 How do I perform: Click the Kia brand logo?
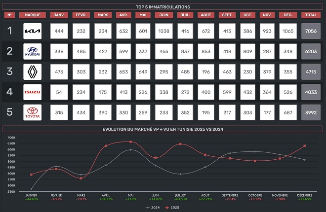pyautogui.click(x=33, y=32)
